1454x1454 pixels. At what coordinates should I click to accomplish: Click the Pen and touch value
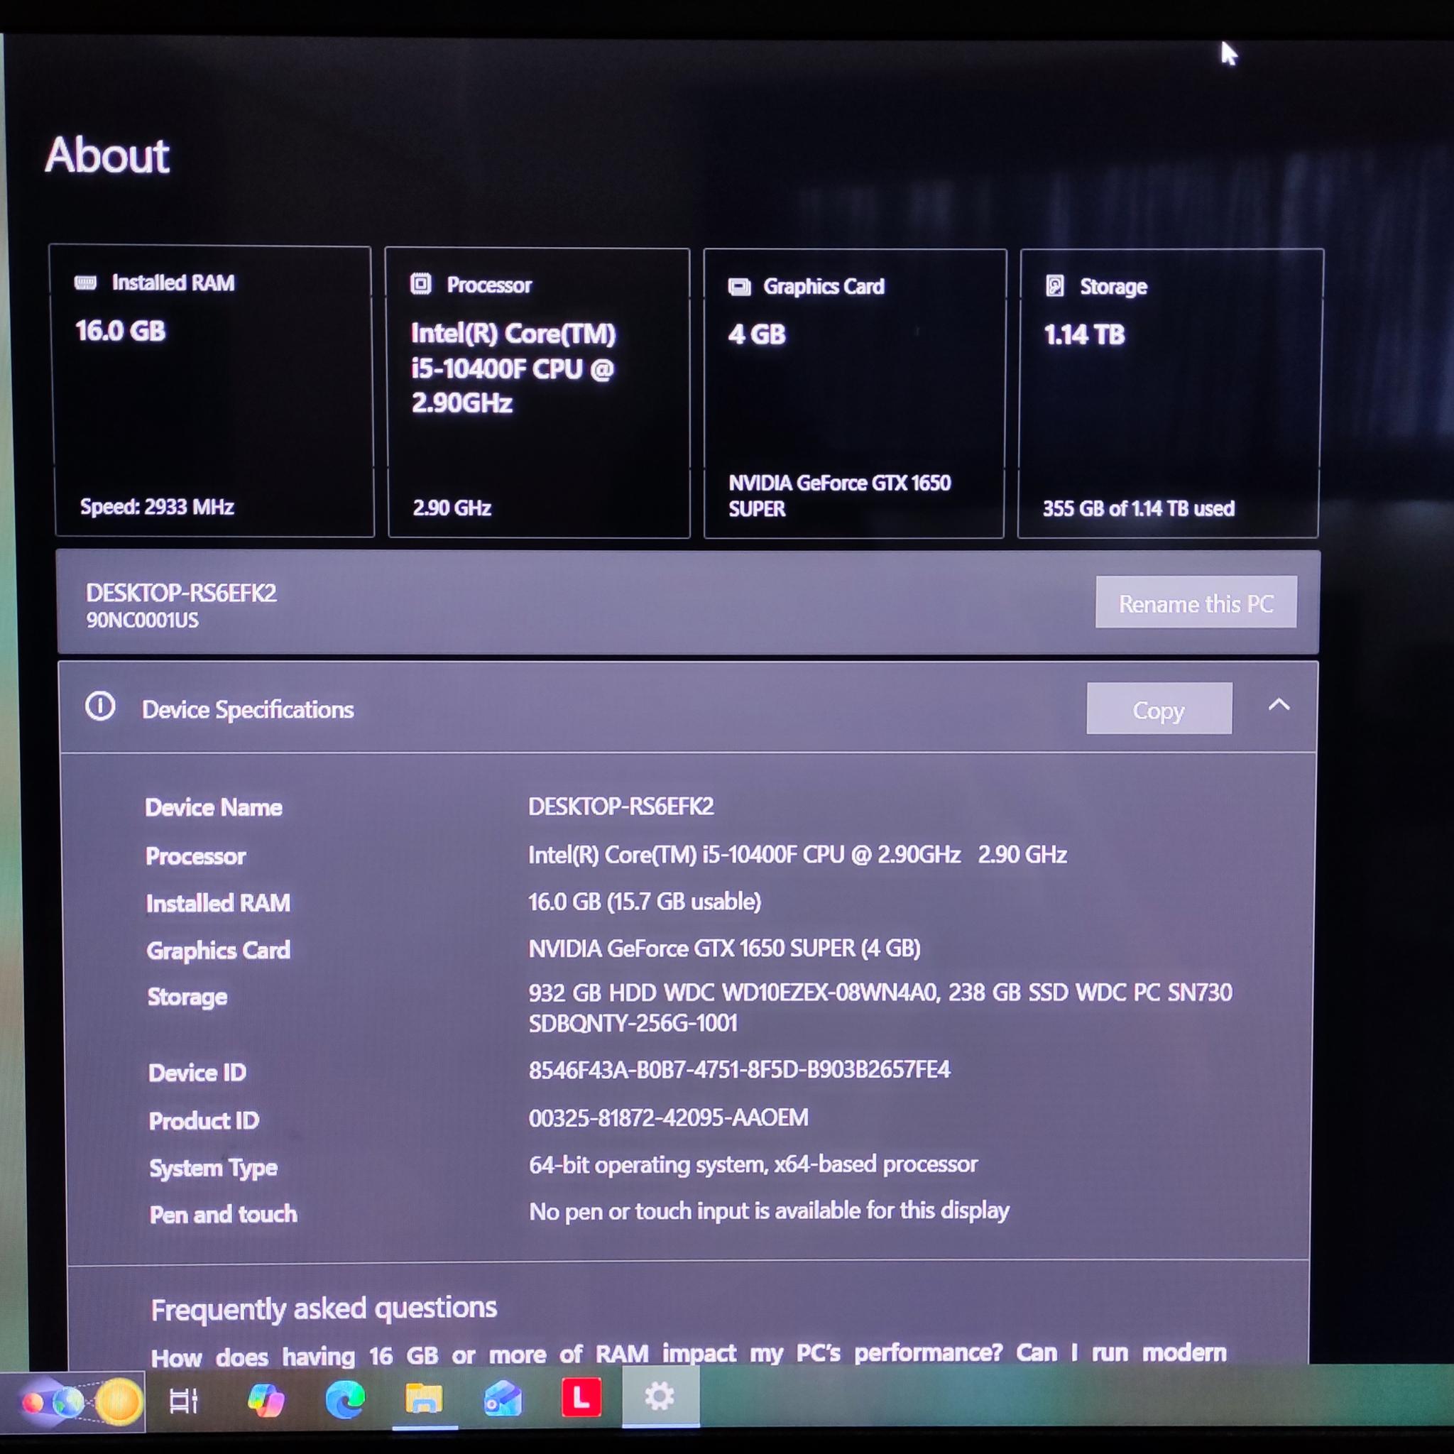(x=768, y=1211)
